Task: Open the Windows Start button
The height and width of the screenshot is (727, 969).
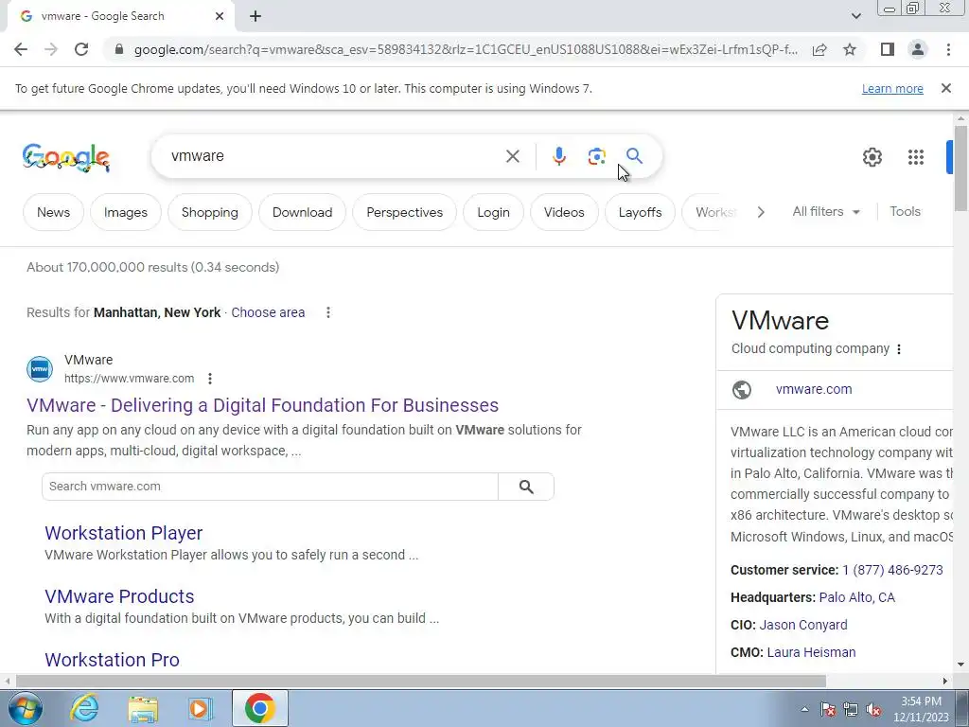Action: click(25, 708)
